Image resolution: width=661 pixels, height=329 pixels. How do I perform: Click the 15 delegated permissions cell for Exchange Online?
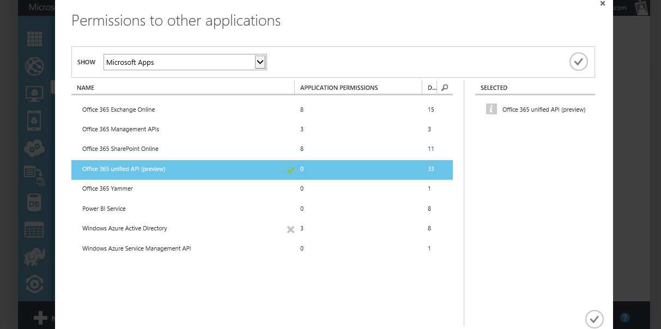click(x=431, y=109)
